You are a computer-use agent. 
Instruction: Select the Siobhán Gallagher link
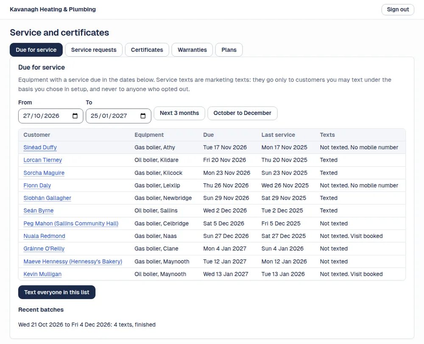(47, 198)
